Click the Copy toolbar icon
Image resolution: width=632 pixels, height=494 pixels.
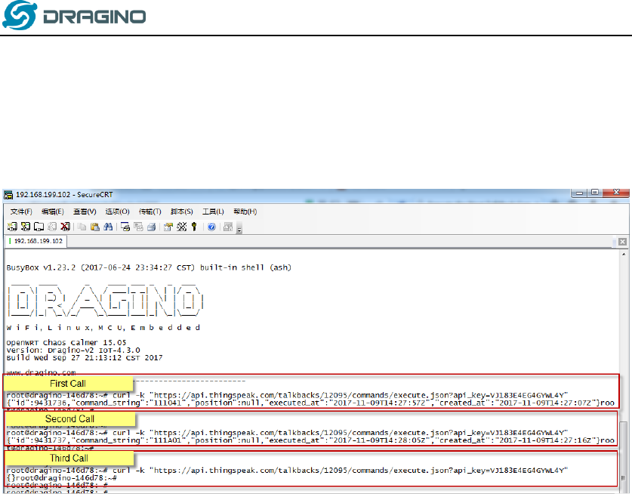tap(82, 227)
